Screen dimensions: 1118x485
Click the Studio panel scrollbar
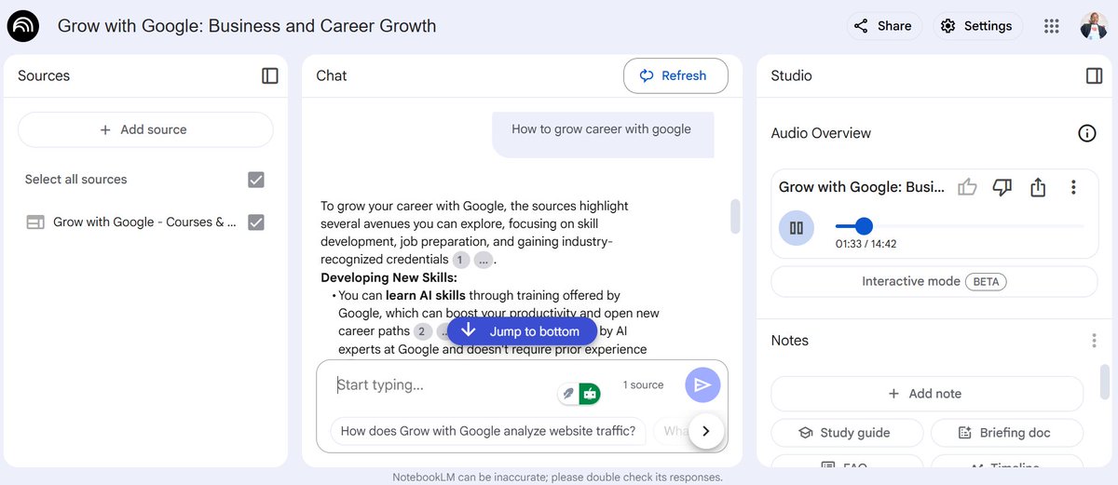pos(1105,381)
